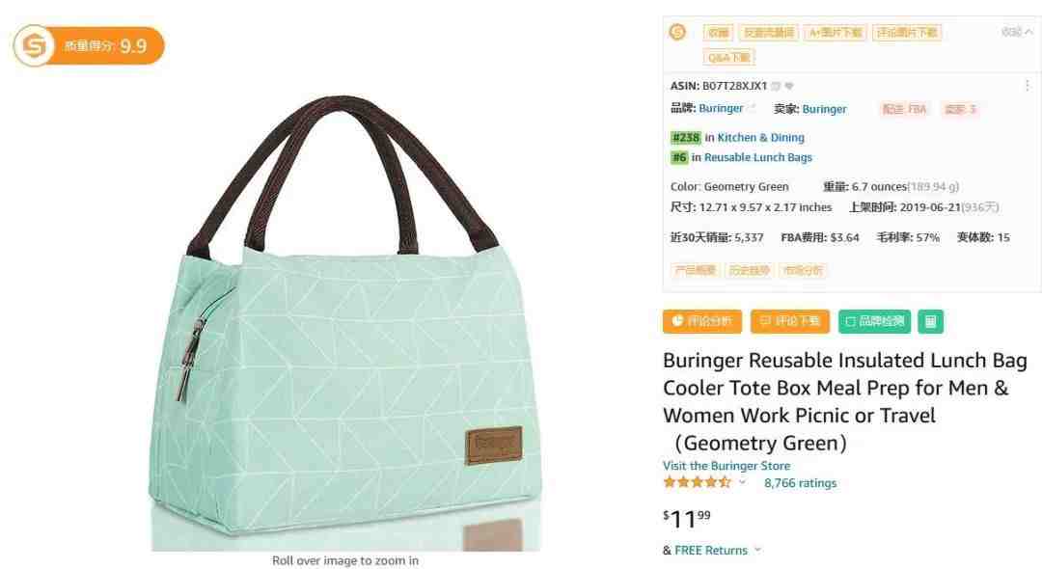1042x569 pixels.
Task: Visit the Buringer Store link
Action: pos(727,466)
